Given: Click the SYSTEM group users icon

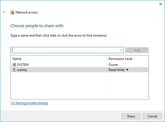Looking at the screenshot, I should click(14, 65).
